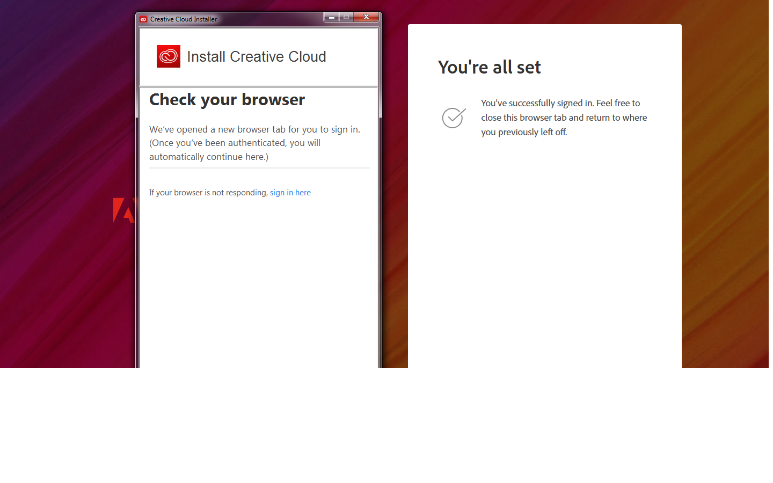Click the Creative Cloud logo in installer header
The height and width of the screenshot is (483, 773).
[169, 56]
